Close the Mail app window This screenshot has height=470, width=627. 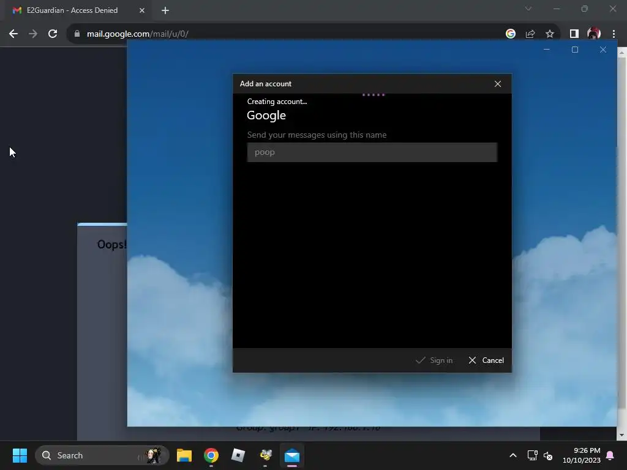coord(603,50)
